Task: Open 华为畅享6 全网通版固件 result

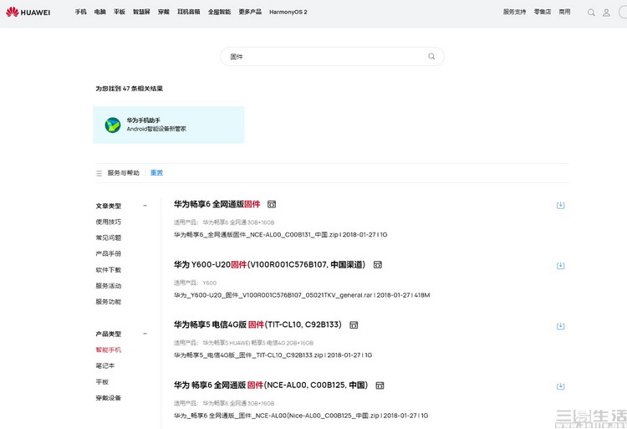Action: point(217,204)
